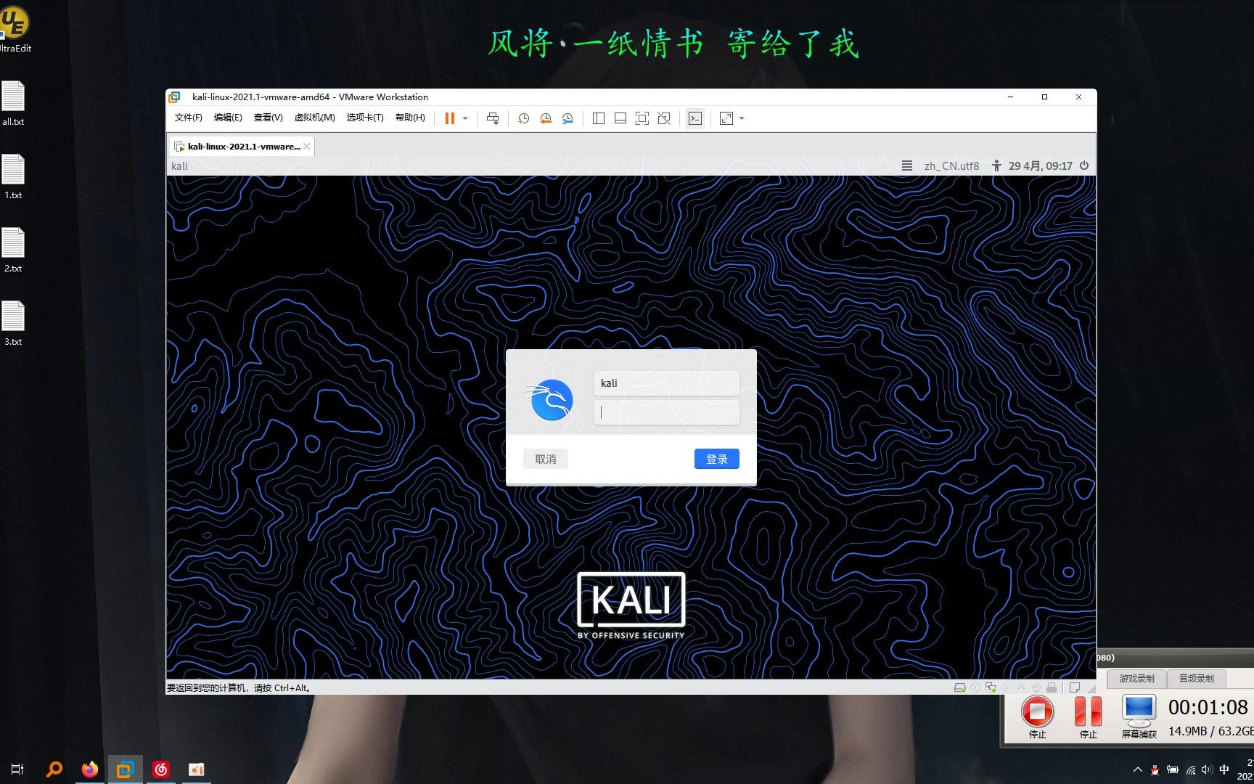Send Ctrl+Alt+Del to the virtual machine
The image size is (1254, 784).
pos(493,118)
